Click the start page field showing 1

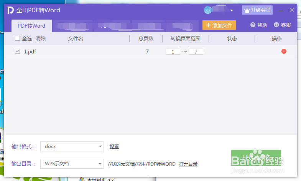pos(173,51)
